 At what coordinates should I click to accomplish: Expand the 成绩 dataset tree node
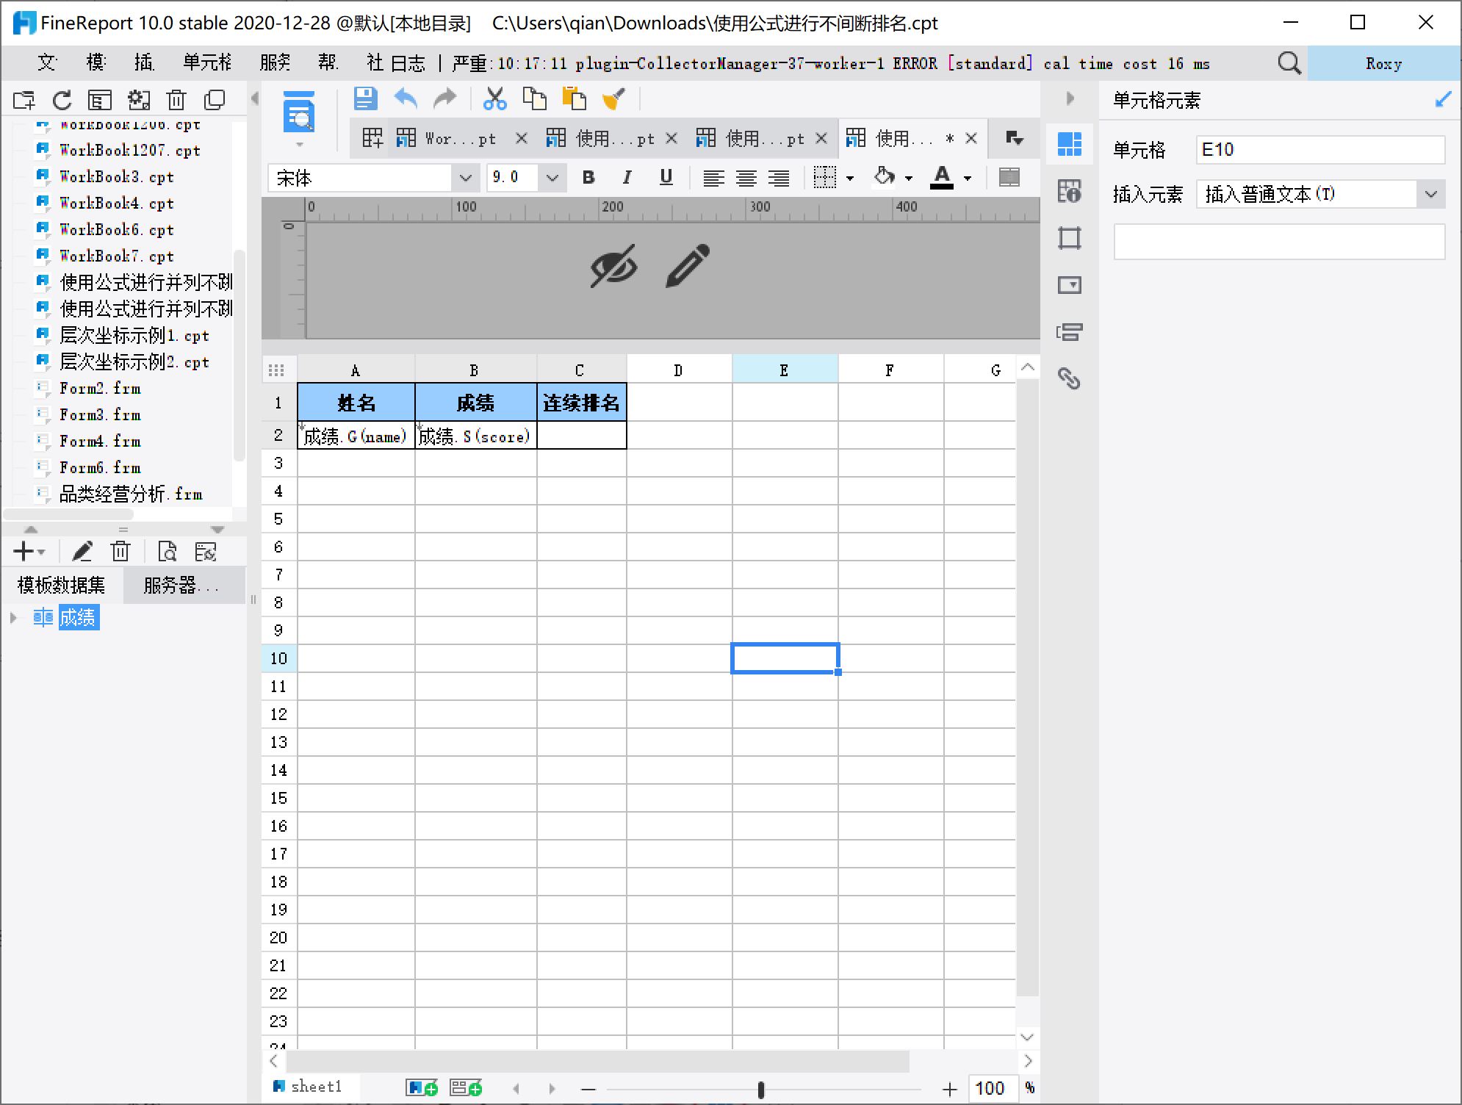point(13,618)
